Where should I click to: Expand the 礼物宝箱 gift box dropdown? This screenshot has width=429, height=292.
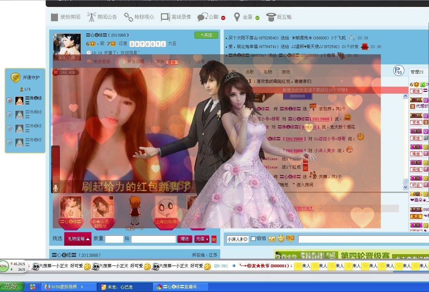click(78, 239)
